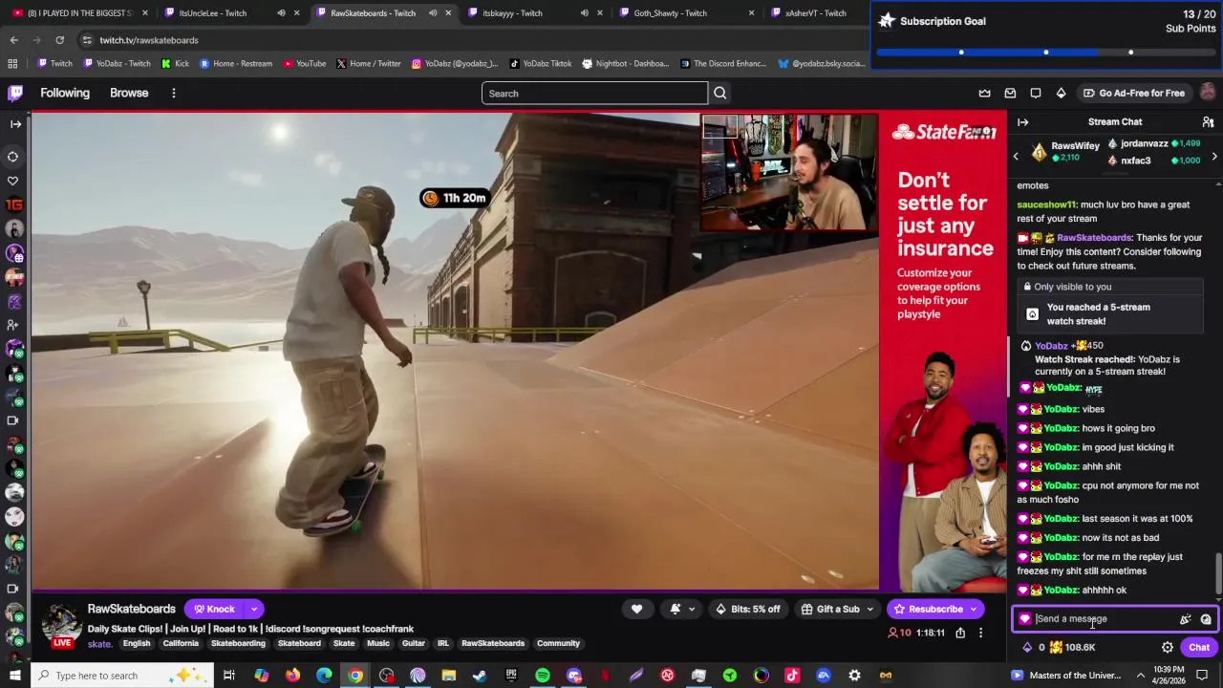The width and height of the screenshot is (1223, 688).
Task: Click the Windows Start button
Action: (x=16, y=676)
